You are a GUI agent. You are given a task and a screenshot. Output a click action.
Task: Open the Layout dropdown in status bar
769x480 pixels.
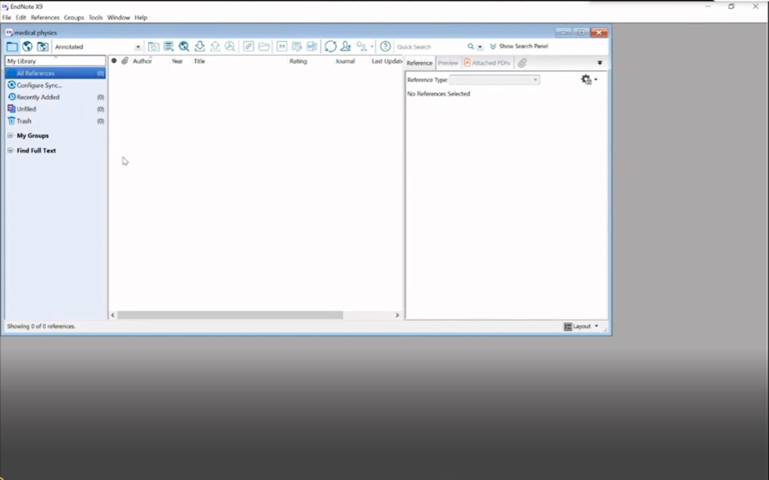point(581,327)
